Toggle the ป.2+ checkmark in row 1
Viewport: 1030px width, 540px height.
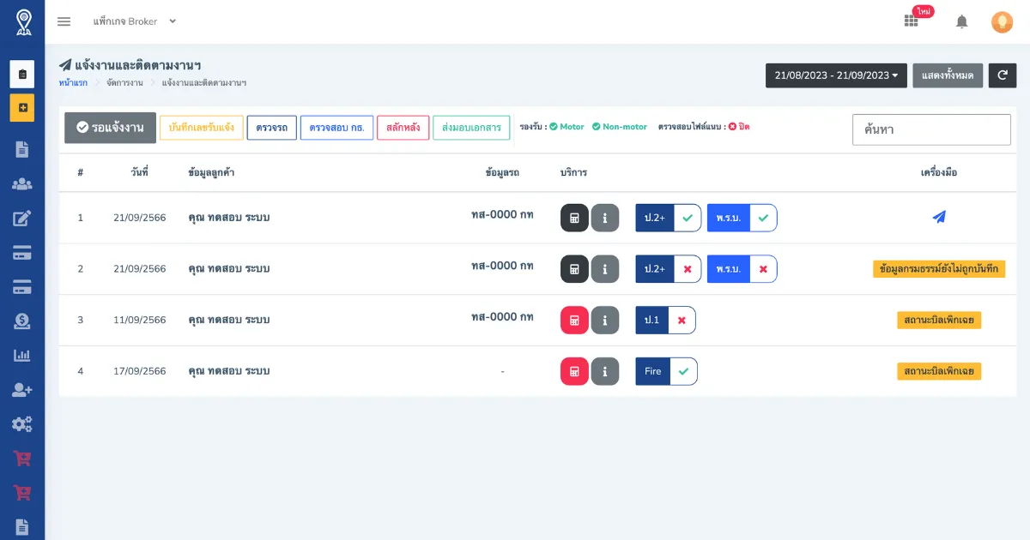[x=687, y=218]
